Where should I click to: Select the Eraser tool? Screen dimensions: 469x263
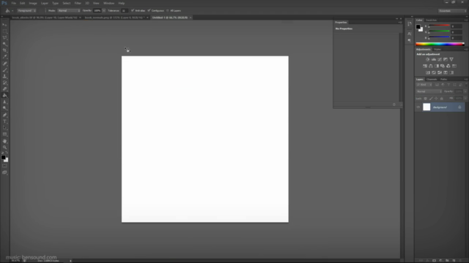(5, 89)
